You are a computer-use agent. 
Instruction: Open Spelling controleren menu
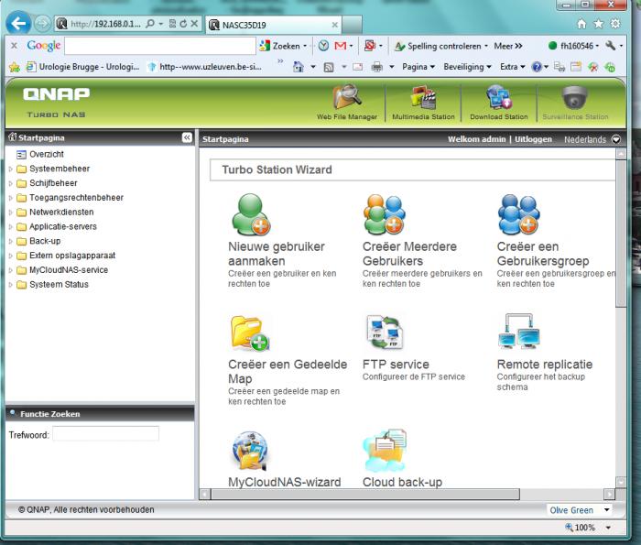pyautogui.click(x=441, y=46)
